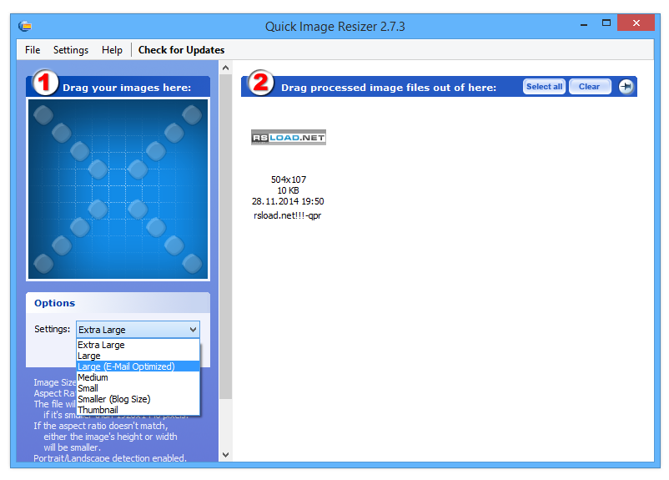Select the Thumbnail preset
The width and height of the screenshot is (669, 480).
pyautogui.click(x=138, y=410)
